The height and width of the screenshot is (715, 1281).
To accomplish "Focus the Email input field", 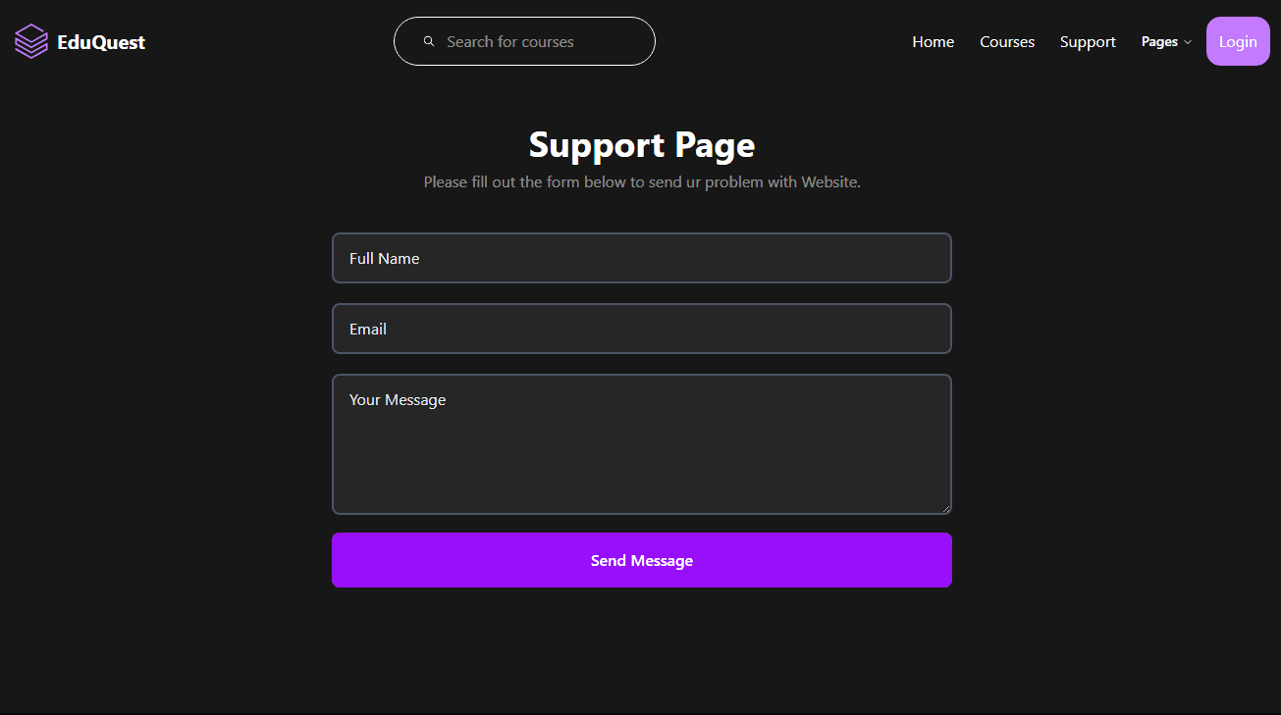I will 642,329.
